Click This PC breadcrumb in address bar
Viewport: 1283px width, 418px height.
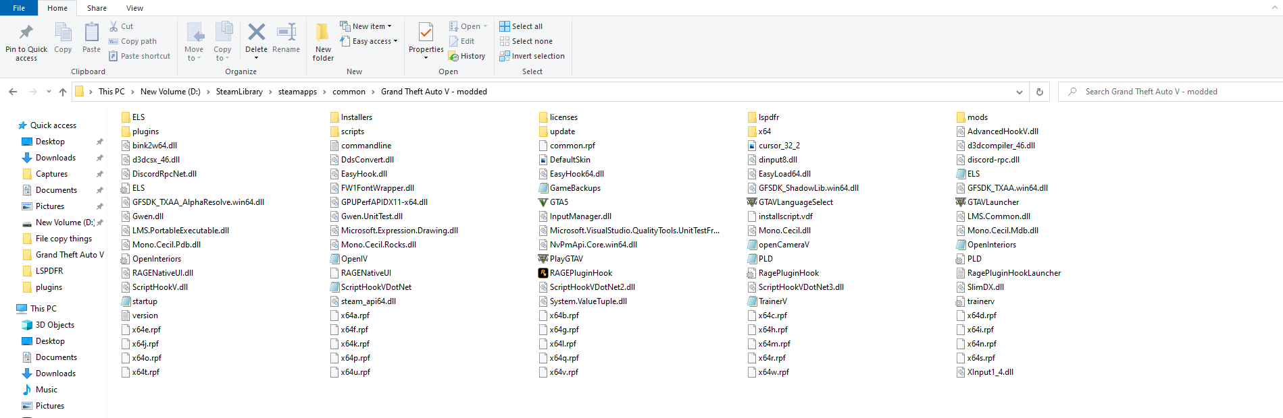[111, 92]
